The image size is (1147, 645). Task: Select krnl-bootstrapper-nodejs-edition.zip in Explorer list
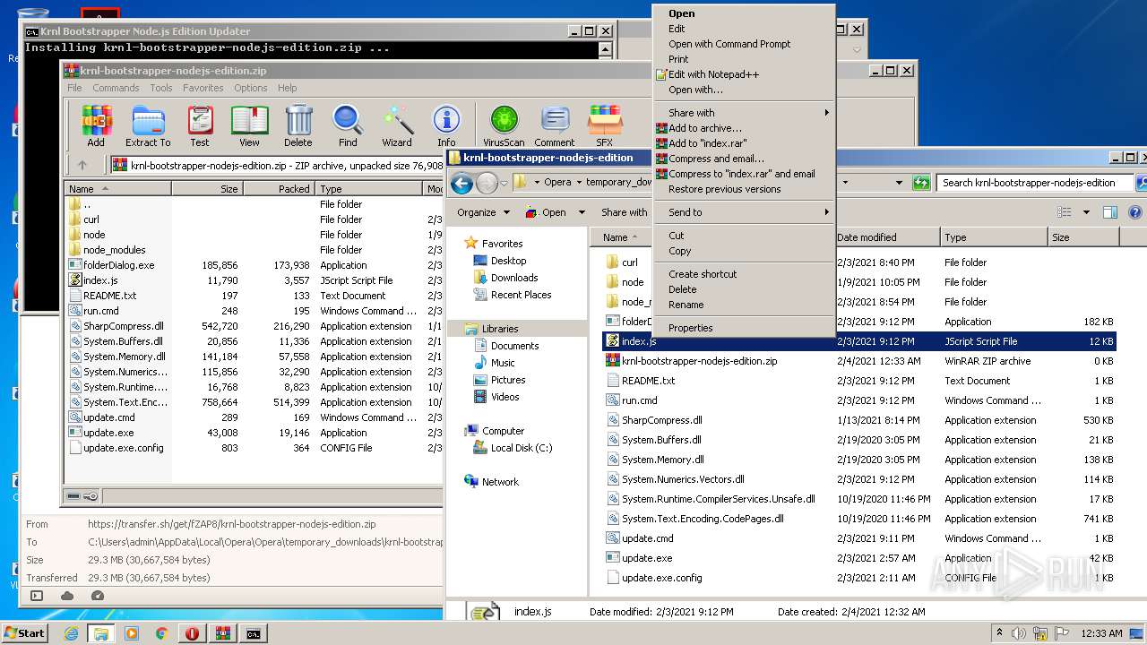pos(699,361)
